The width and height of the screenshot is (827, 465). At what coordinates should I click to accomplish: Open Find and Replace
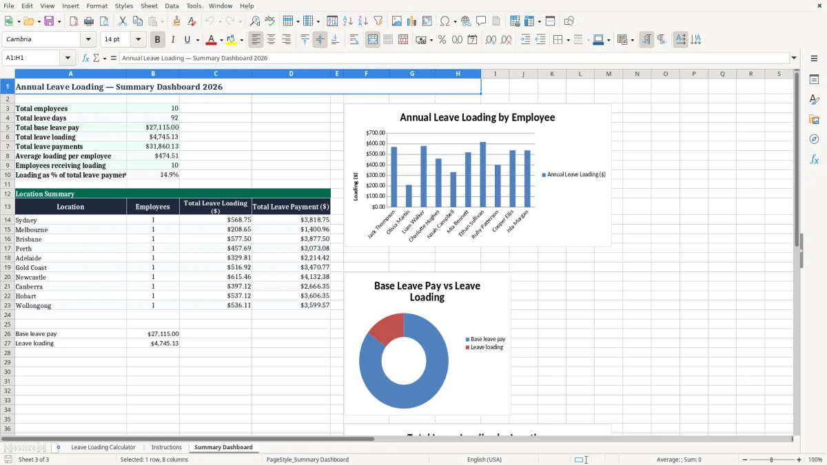pos(255,21)
